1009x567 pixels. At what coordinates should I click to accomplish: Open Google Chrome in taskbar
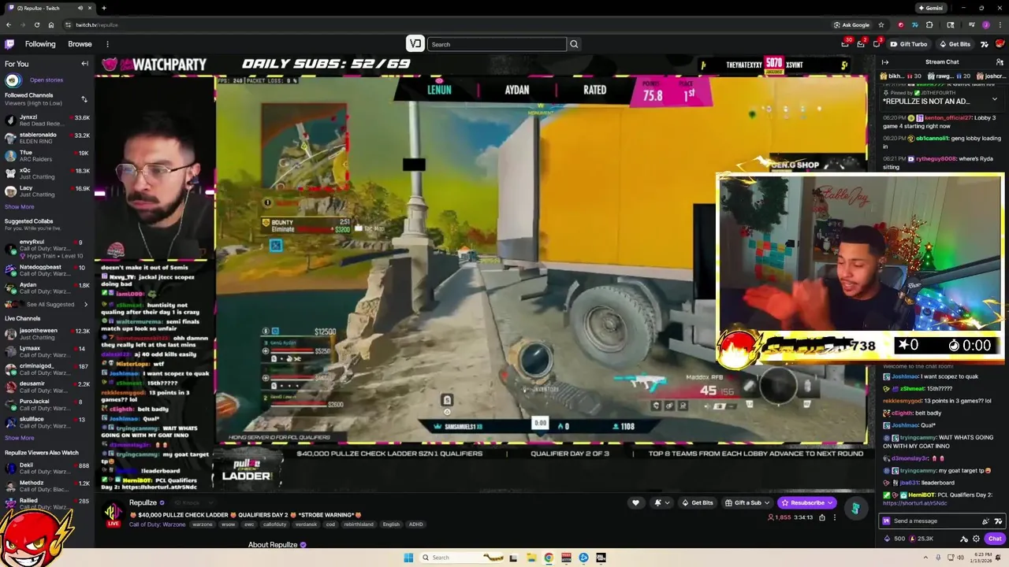click(x=549, y=558)
